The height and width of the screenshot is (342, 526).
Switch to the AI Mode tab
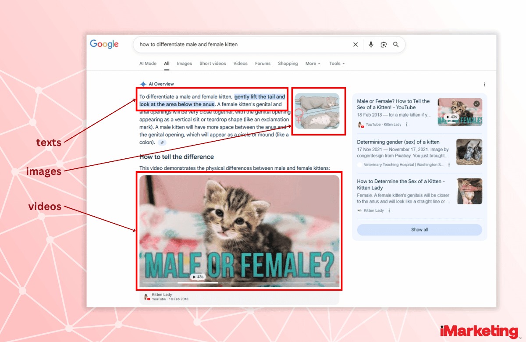[x=148, y=64]
